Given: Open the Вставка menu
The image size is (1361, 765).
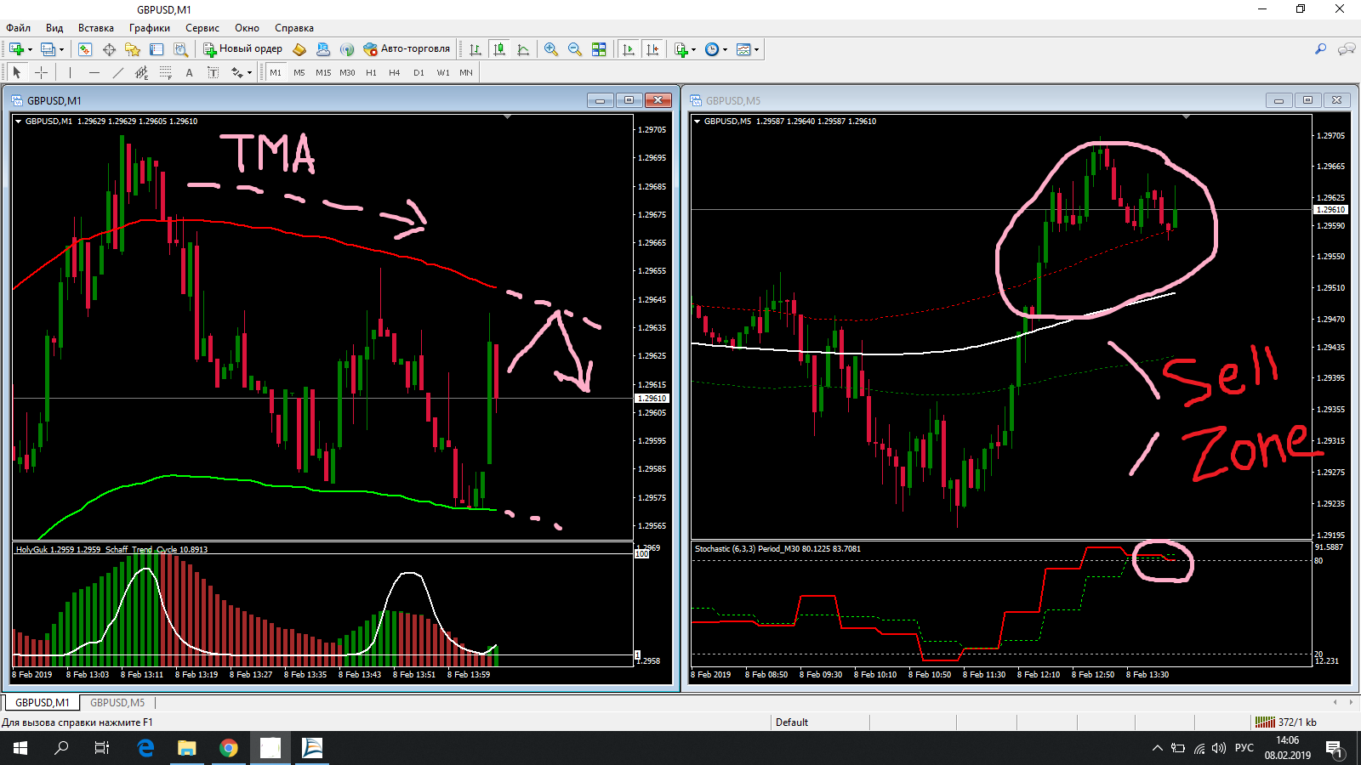Looking at the screenshot, I should tap(95, 28).
